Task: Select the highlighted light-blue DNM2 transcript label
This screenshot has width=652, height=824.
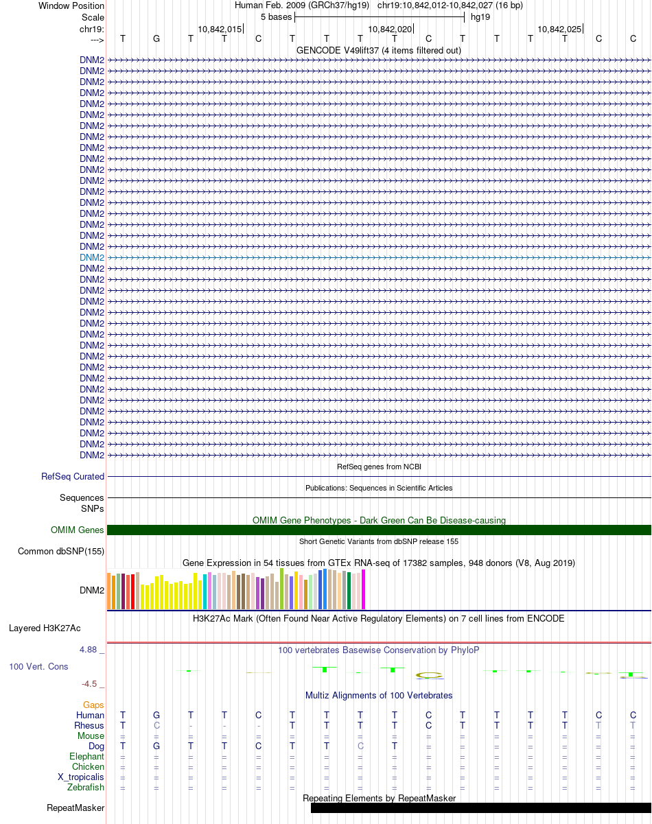Action: pos(92,257)
